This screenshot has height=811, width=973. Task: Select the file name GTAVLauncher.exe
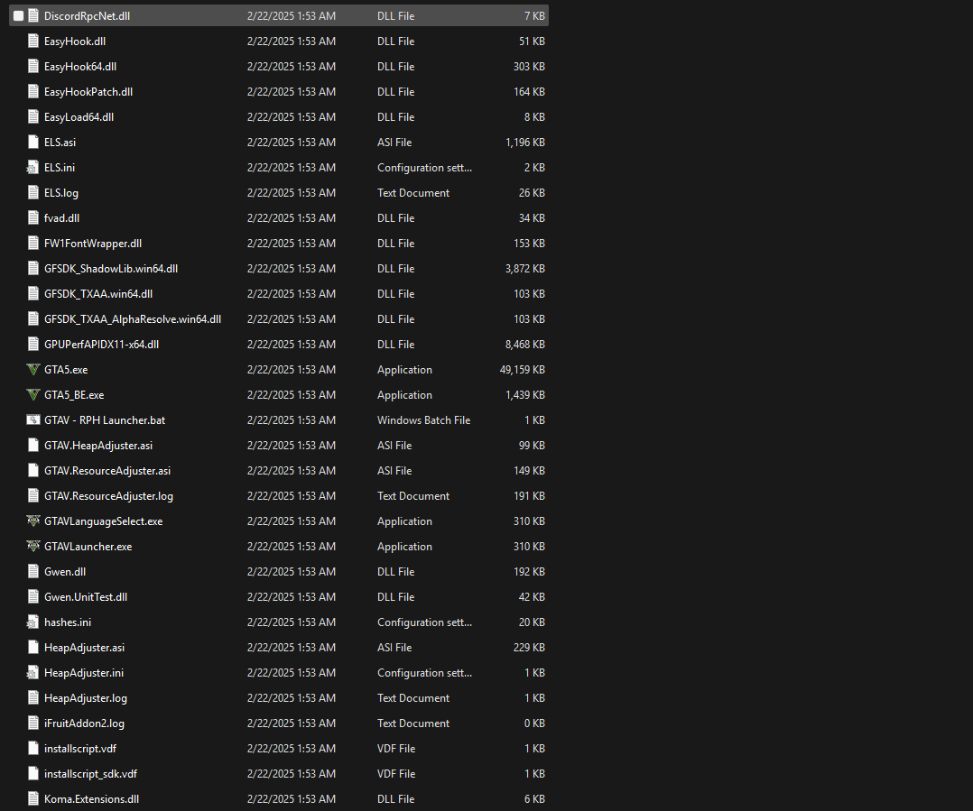click(88, 547)
